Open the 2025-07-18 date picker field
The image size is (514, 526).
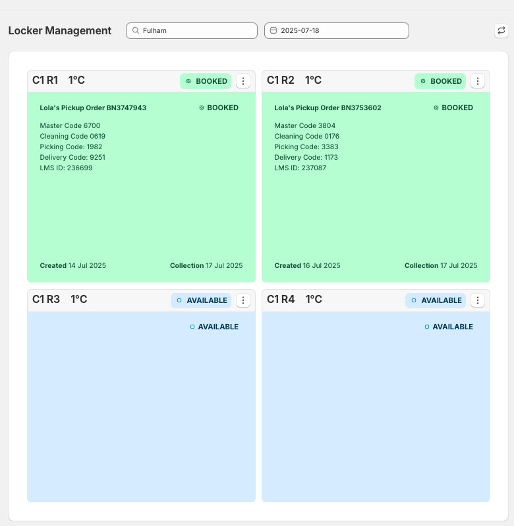click(x=337, y=30)
